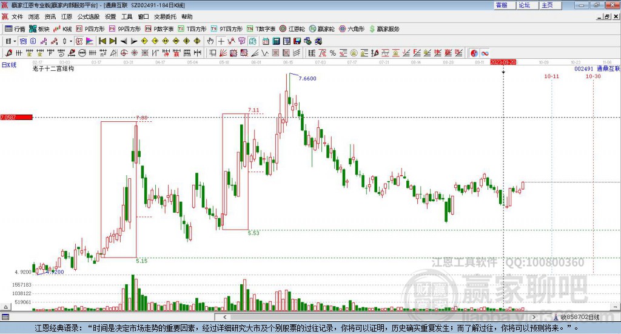Click the 002491 stock code label
621x334 pixels.
coord(584,68)
